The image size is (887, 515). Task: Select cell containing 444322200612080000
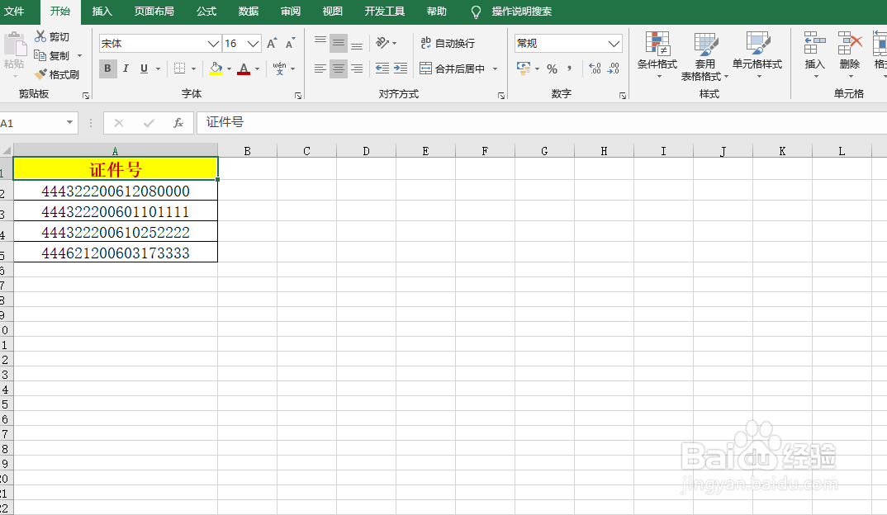click(x=116, y=191)
